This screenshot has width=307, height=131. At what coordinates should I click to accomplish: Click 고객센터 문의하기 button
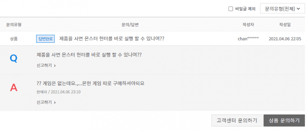tap(237, 121)
